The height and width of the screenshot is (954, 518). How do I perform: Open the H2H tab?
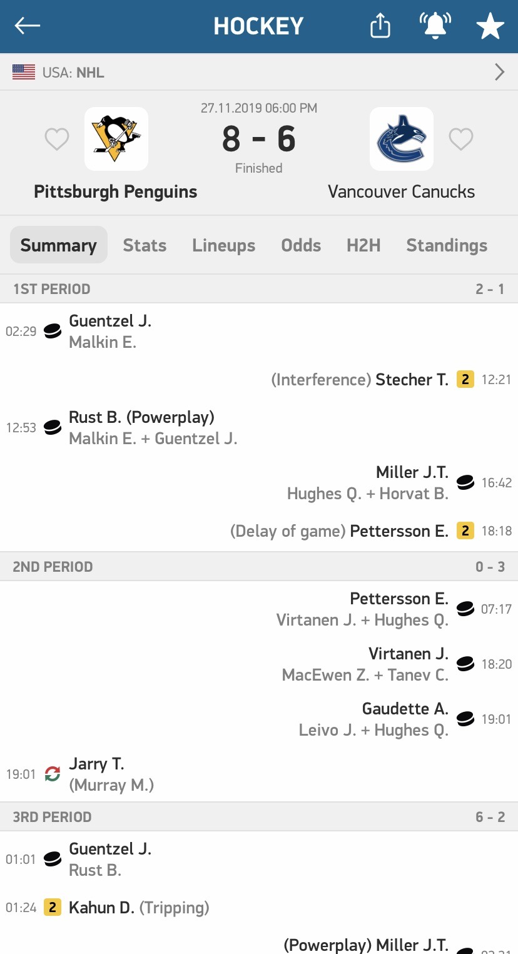(x=363, y=245)
